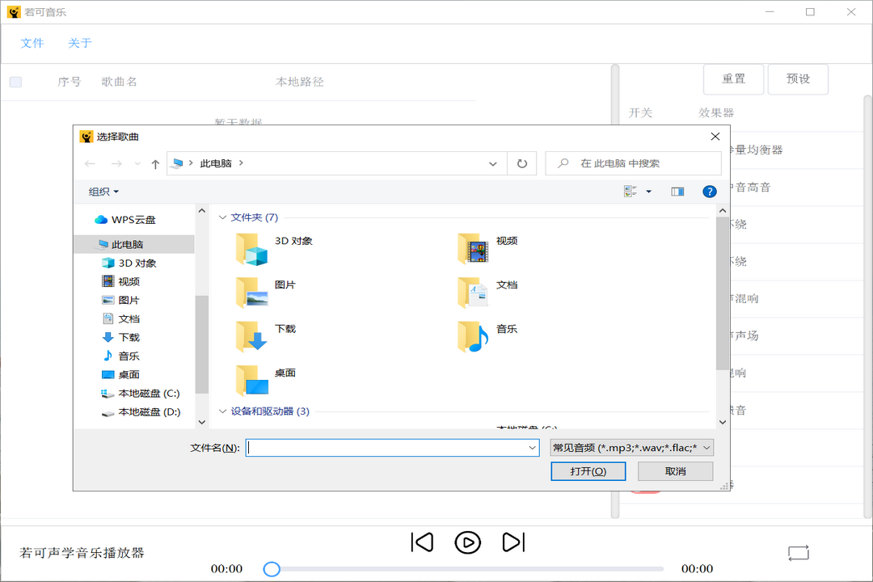The image size is (873, 582).
Task: Toggle the select-all checkbox above the song list
Action: tap(15, 81)
